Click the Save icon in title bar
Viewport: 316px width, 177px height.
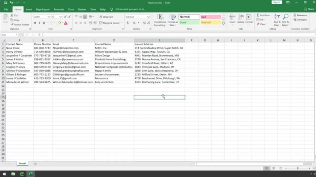(6, 2)
